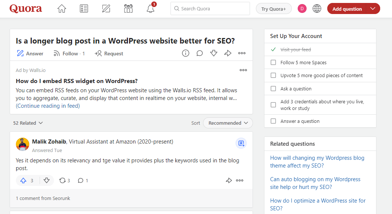This screenshot has height=214, width=392.
Task: Reshare Malik Zohaib's answer
Action: (64, 180)
